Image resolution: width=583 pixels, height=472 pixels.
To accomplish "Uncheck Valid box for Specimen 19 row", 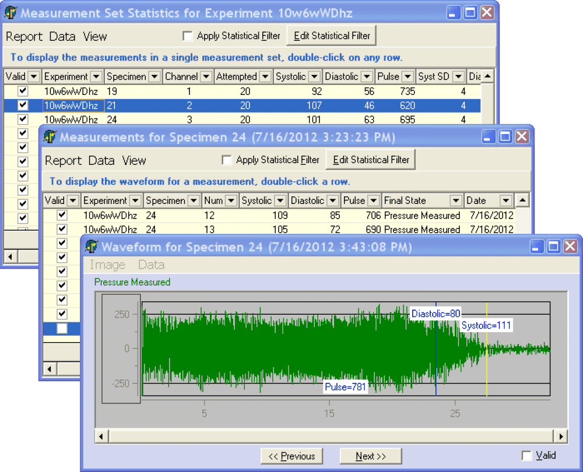I will (23, 91).
